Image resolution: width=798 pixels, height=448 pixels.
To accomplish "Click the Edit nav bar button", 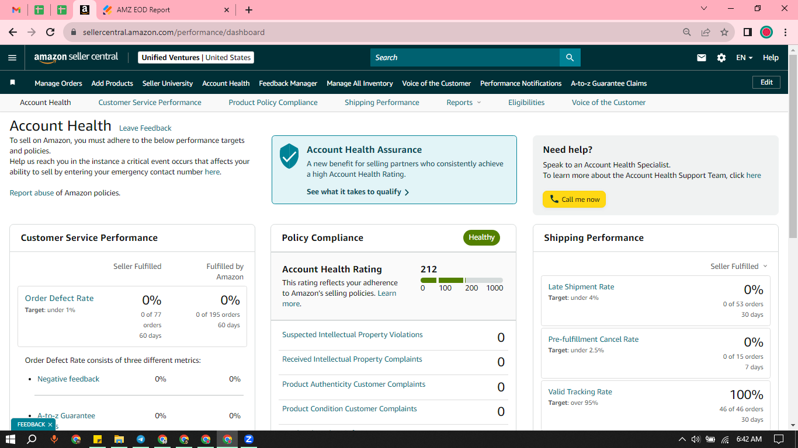I will 766,83.
